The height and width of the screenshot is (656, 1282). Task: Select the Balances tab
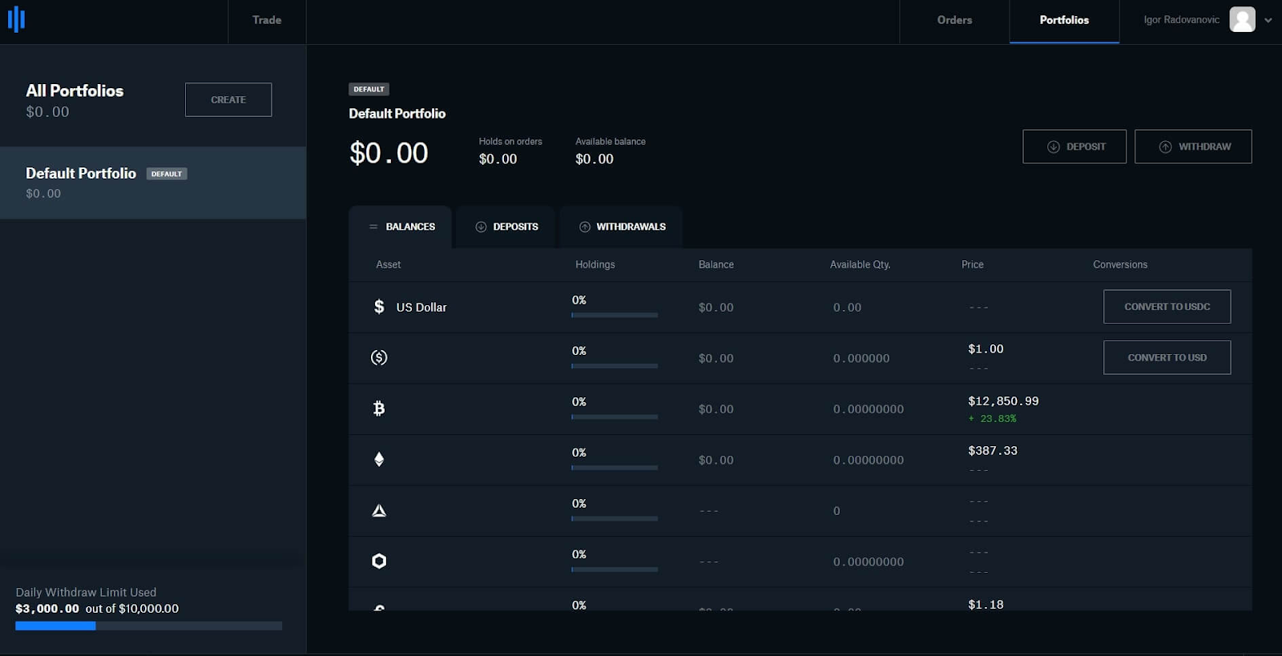pos(401,227)
